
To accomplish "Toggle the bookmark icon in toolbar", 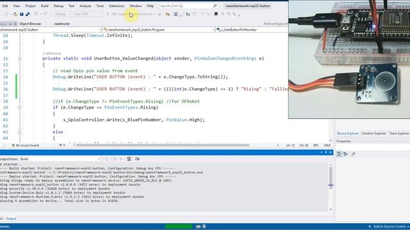I will tap(216, 14).
